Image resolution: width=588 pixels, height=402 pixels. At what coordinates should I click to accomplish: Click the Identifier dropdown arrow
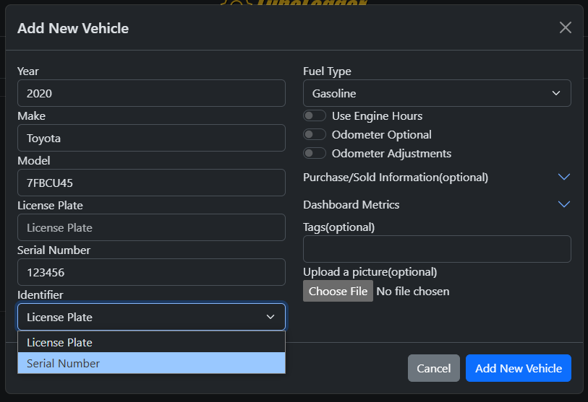pyautogui.click(x=270, y=317)
